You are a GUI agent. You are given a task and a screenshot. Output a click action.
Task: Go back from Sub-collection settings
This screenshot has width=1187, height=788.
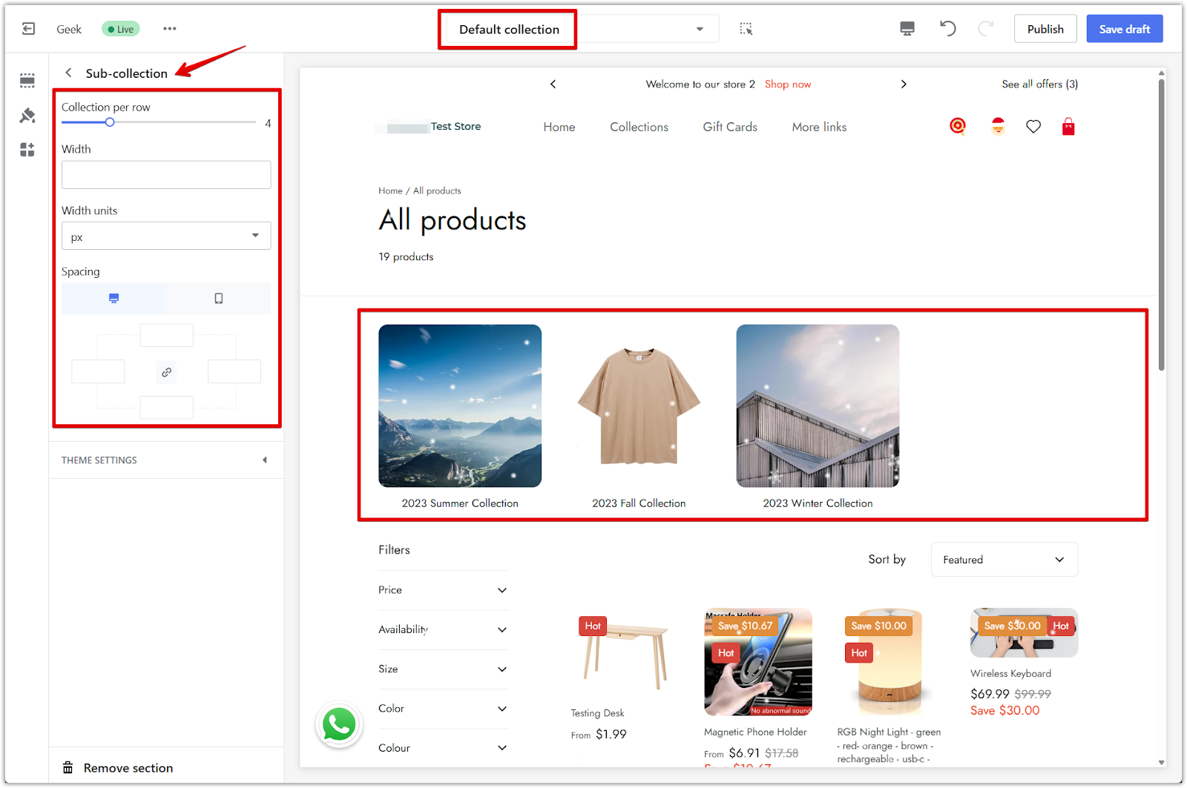point(68,73)
